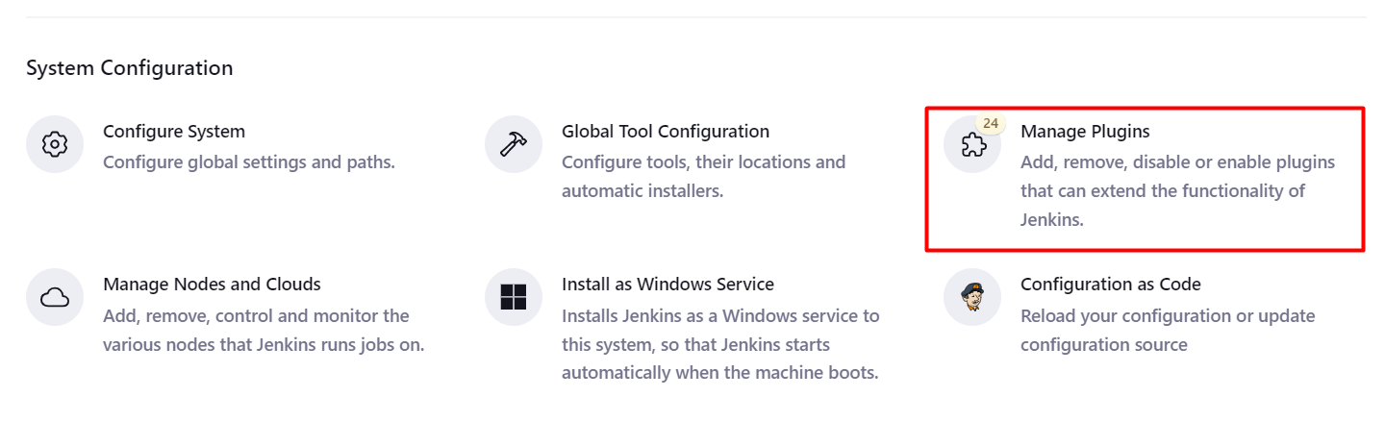
Task: Open Manage Nodes and Clouds
Action: tap(212, 285)
